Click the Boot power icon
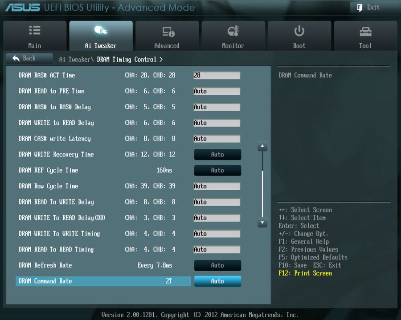 [x=299, y=31]
